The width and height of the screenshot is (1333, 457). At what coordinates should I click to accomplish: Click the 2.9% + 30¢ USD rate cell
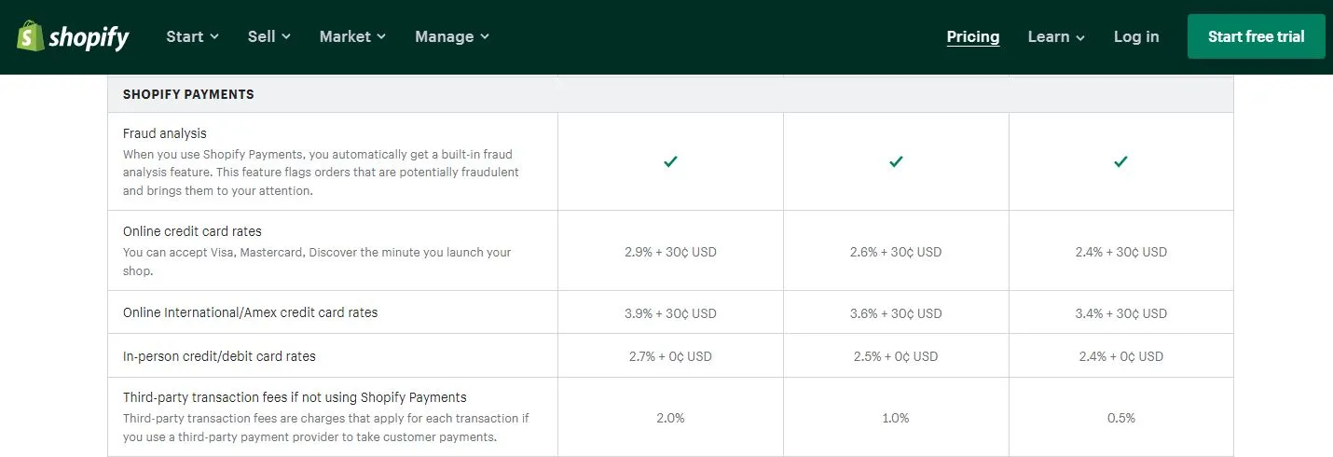pos(670,252)
